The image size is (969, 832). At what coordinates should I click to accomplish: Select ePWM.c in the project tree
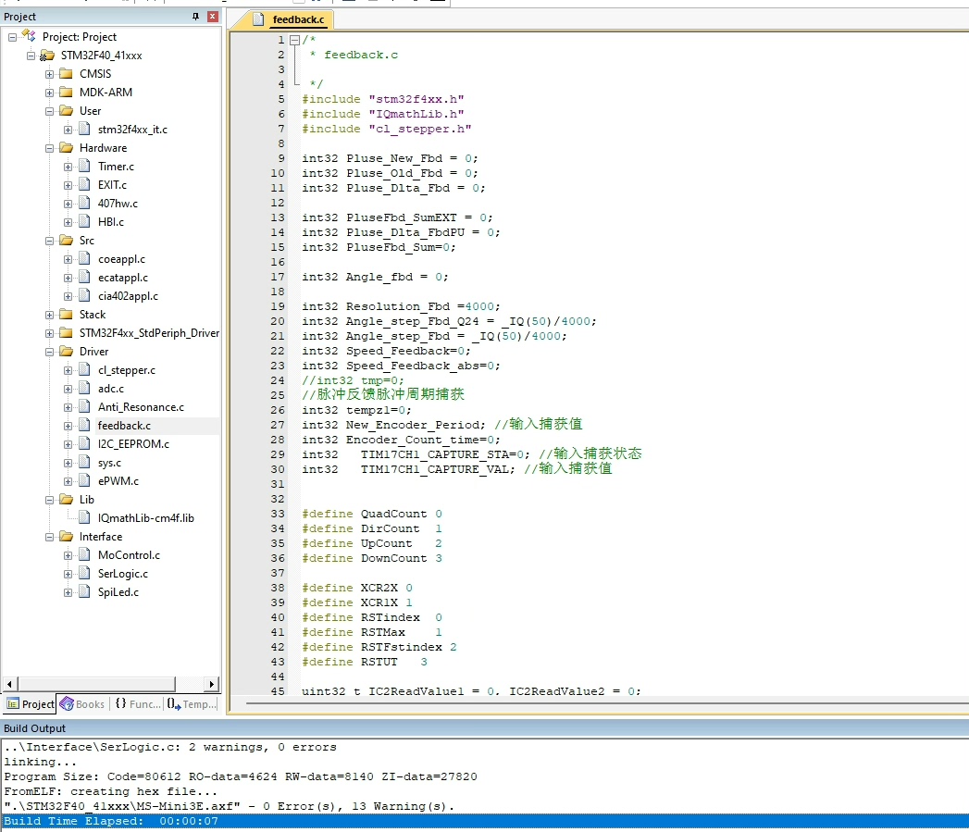118,481
